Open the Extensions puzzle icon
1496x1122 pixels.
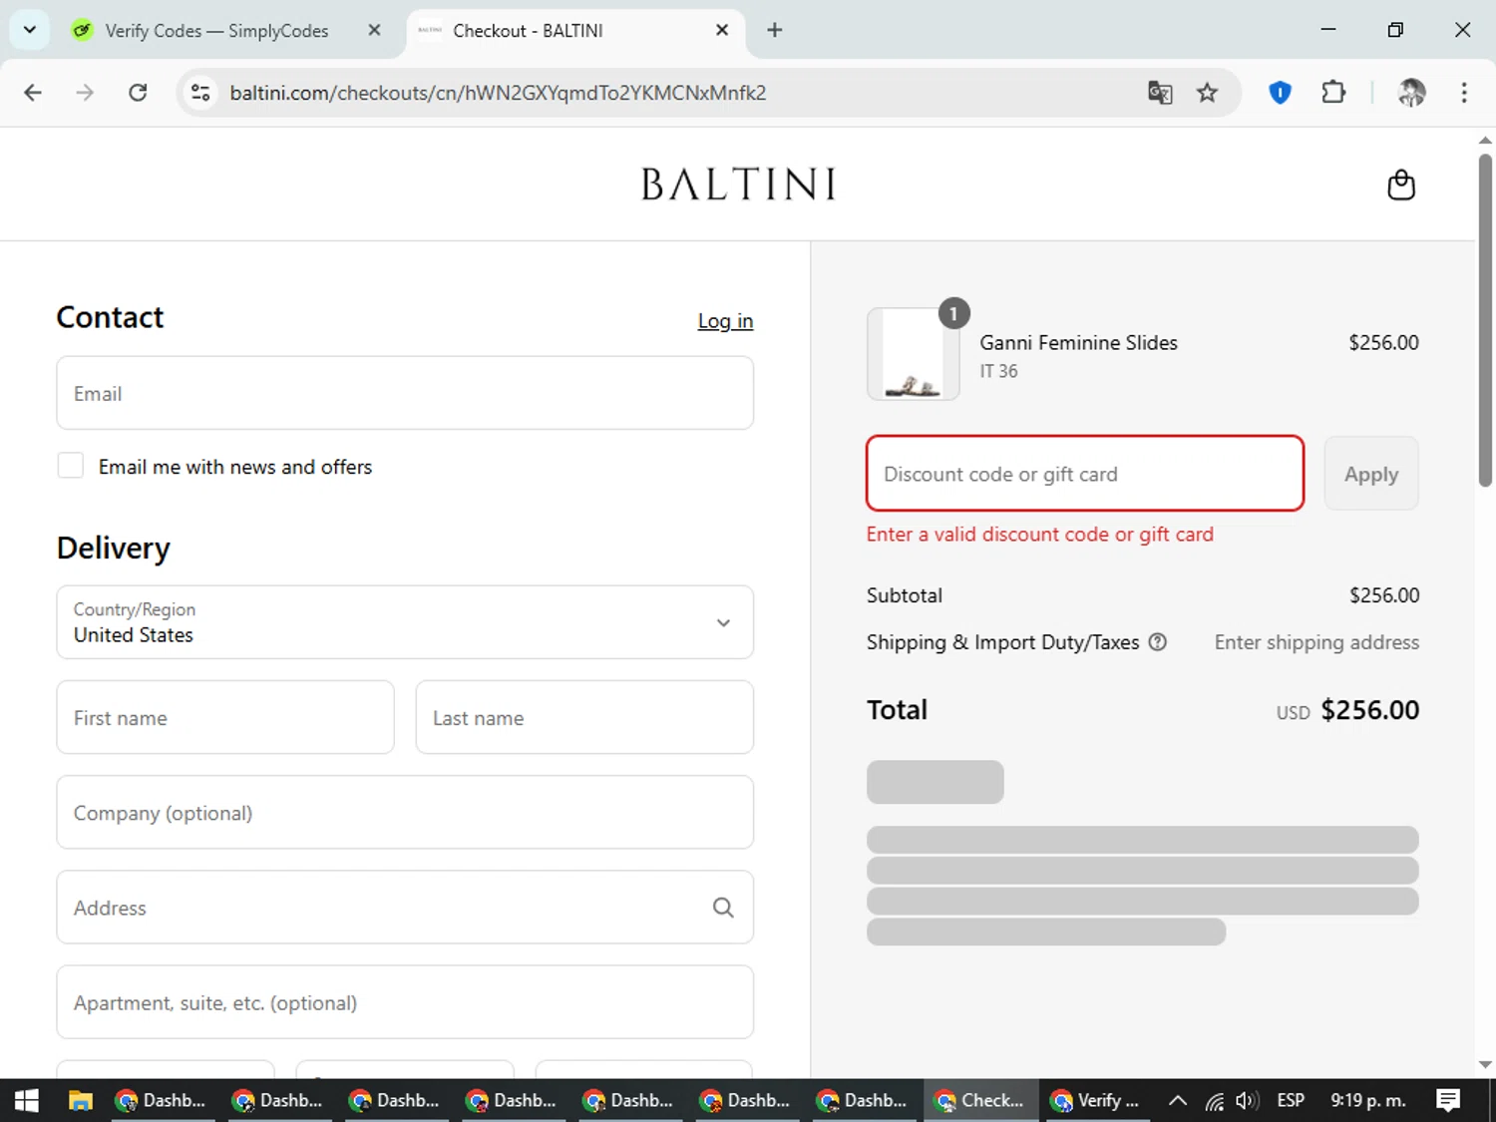pyautogui.click(x=1333, y=93)
